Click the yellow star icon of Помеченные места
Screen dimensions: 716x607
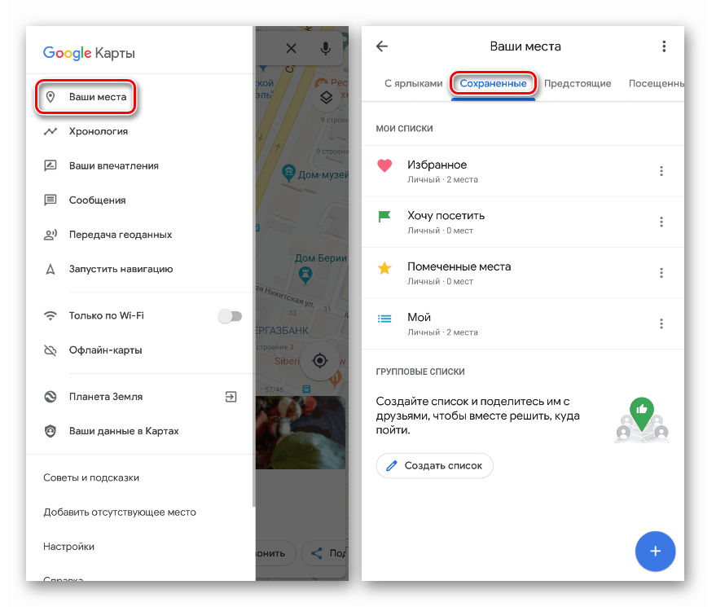(384, 268)
